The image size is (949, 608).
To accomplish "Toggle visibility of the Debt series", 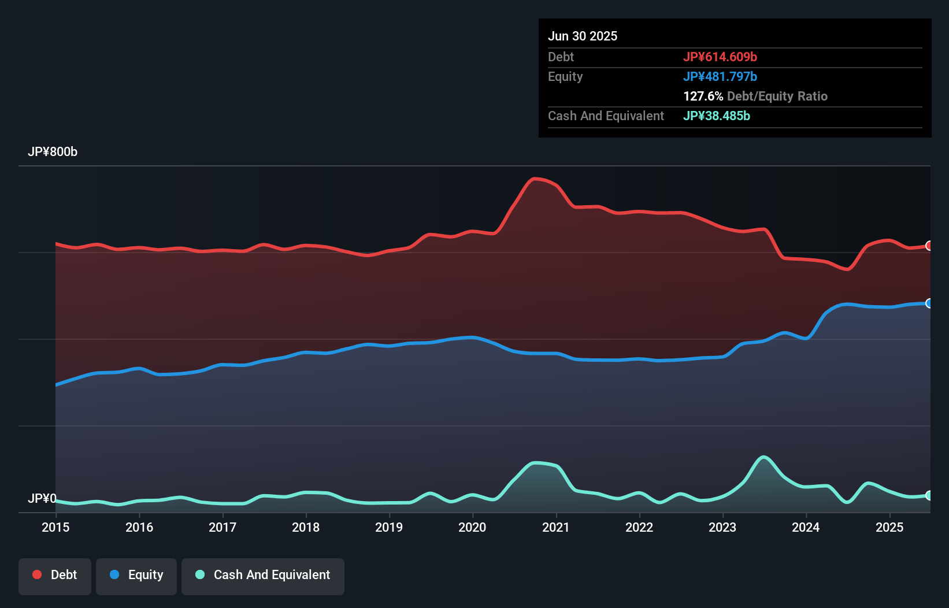I will (55, 574).
